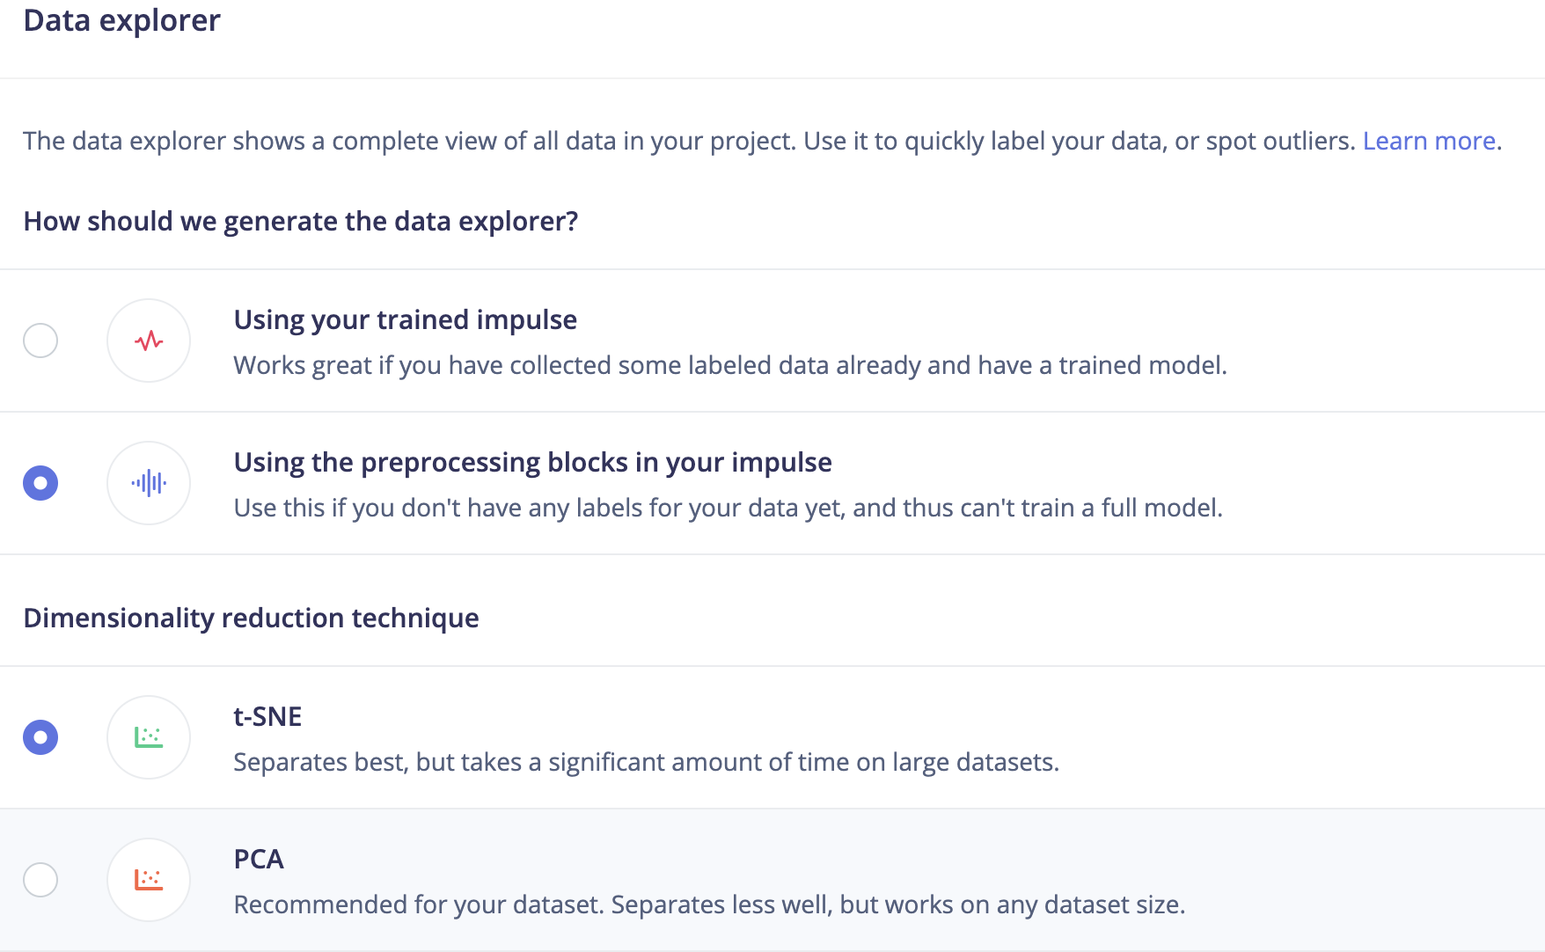Choose the PCA radio button
This screenshot has width=1545, height=952.
pyautogui.click(x=40, y=880)
